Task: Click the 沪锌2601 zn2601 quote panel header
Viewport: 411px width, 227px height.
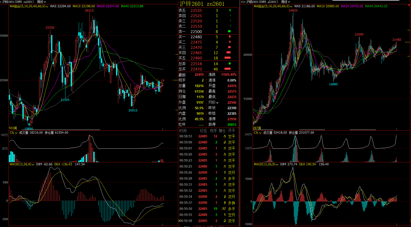Action: click(202, 4)
